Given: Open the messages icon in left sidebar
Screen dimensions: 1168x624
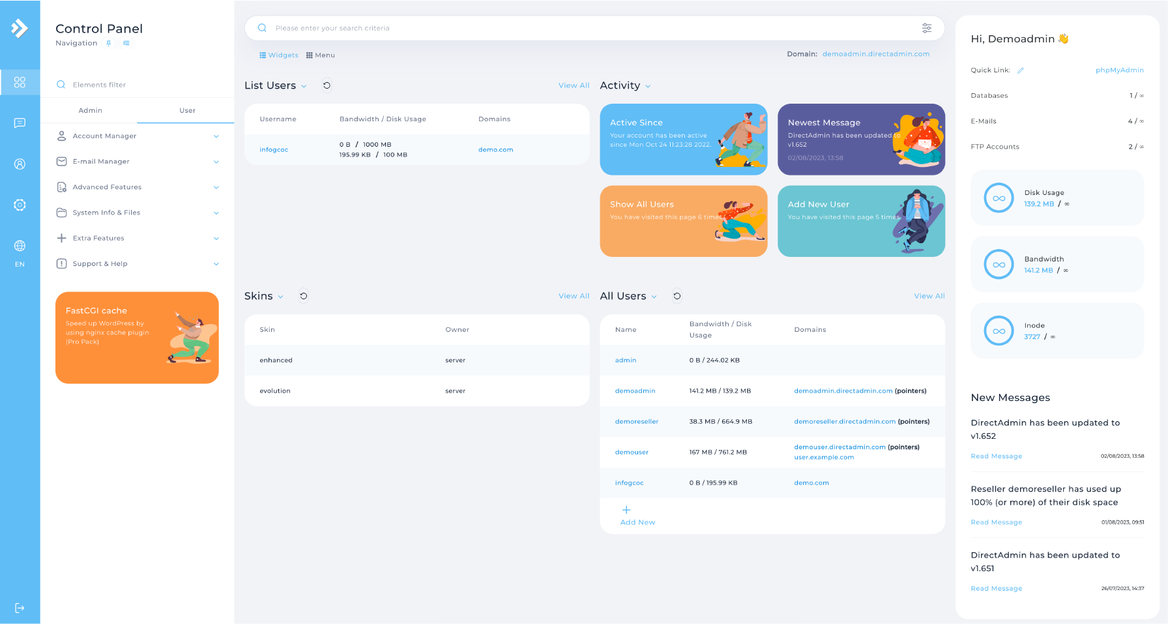Looking at the screenshot, I should (20, 123).
